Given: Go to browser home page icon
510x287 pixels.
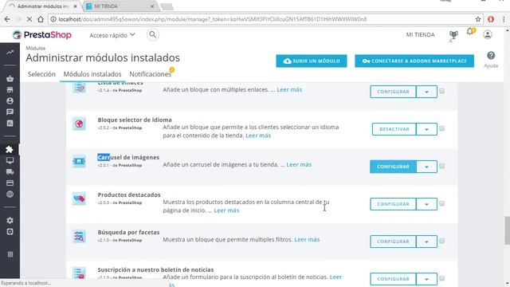Looking at the screenshot, I should click(41, 19).
